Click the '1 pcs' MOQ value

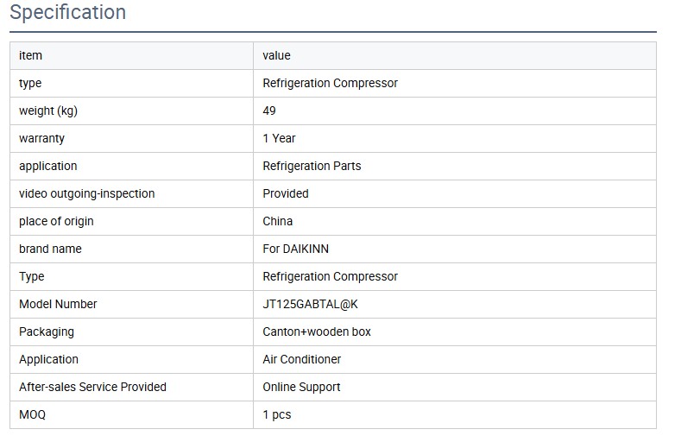pyautogui.click(x=277, y=414)
